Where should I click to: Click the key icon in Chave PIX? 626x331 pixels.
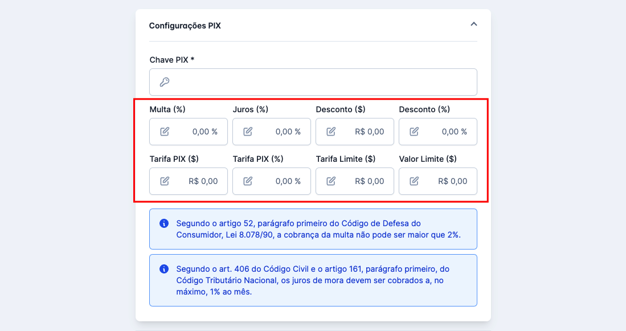click(x=165, y=82)
